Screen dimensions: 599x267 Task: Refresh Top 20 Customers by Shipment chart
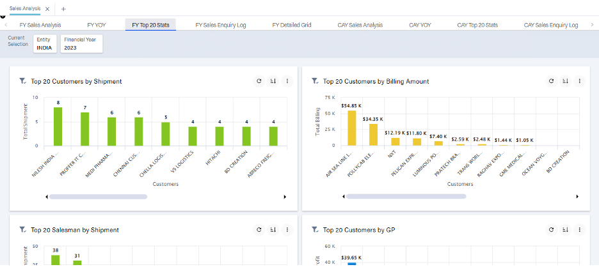pos(259,81)
